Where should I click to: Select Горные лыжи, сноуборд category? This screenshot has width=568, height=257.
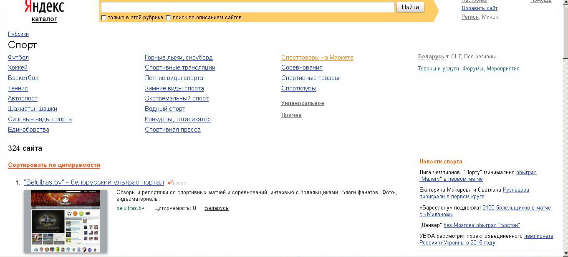[x=179, y=57]
